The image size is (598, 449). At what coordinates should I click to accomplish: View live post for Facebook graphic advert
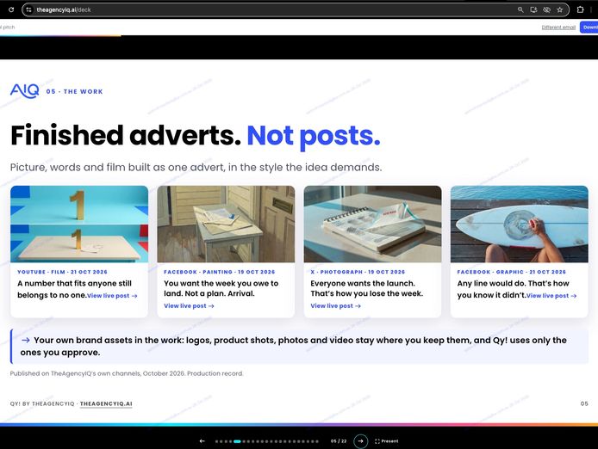pos(551,296)
